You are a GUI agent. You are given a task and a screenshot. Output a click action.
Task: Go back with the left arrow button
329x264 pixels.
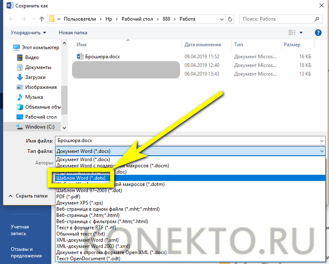tap(11, 19)
